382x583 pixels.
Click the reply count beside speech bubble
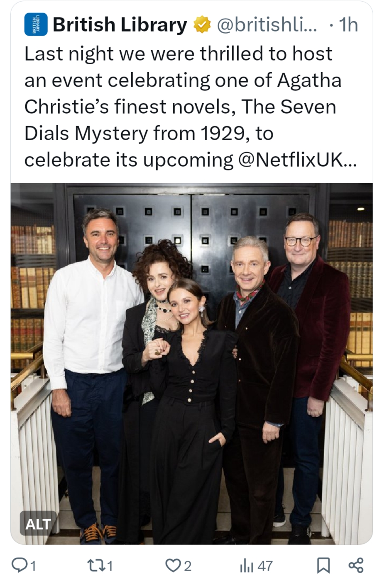point(33,566)
